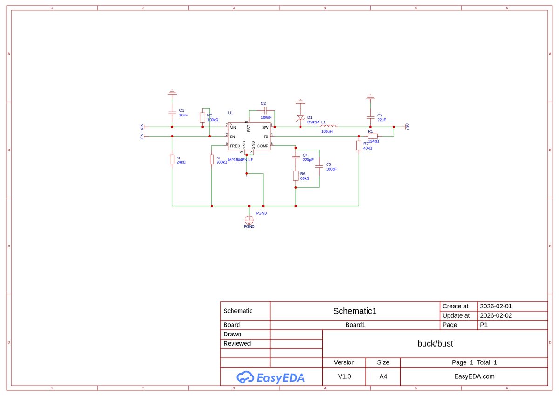The width and height of the screenshot is (559, 396).
Task: Select resistor R3 symbol
Action: point(211,159)
